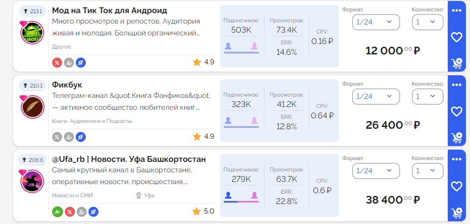
Task: Open Количество dropdown for Фикбук
Action: tap(427, 97)
